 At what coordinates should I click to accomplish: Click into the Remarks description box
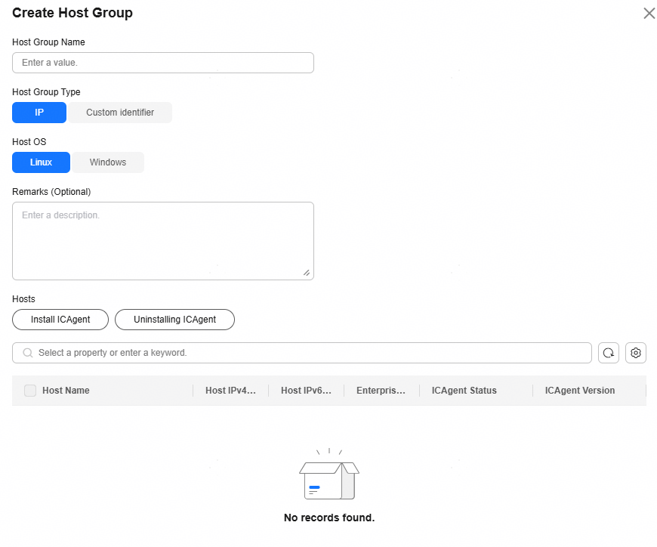(x=162, y=240)
